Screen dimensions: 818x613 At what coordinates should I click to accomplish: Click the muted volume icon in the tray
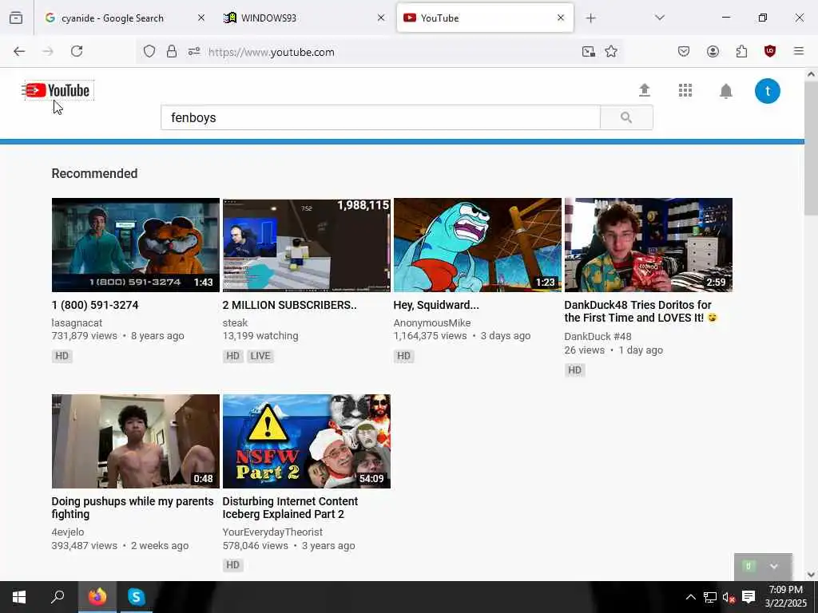point(729,597)
